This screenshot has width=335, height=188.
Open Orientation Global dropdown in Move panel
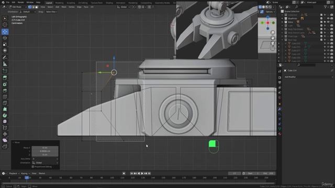click(45, 162)
